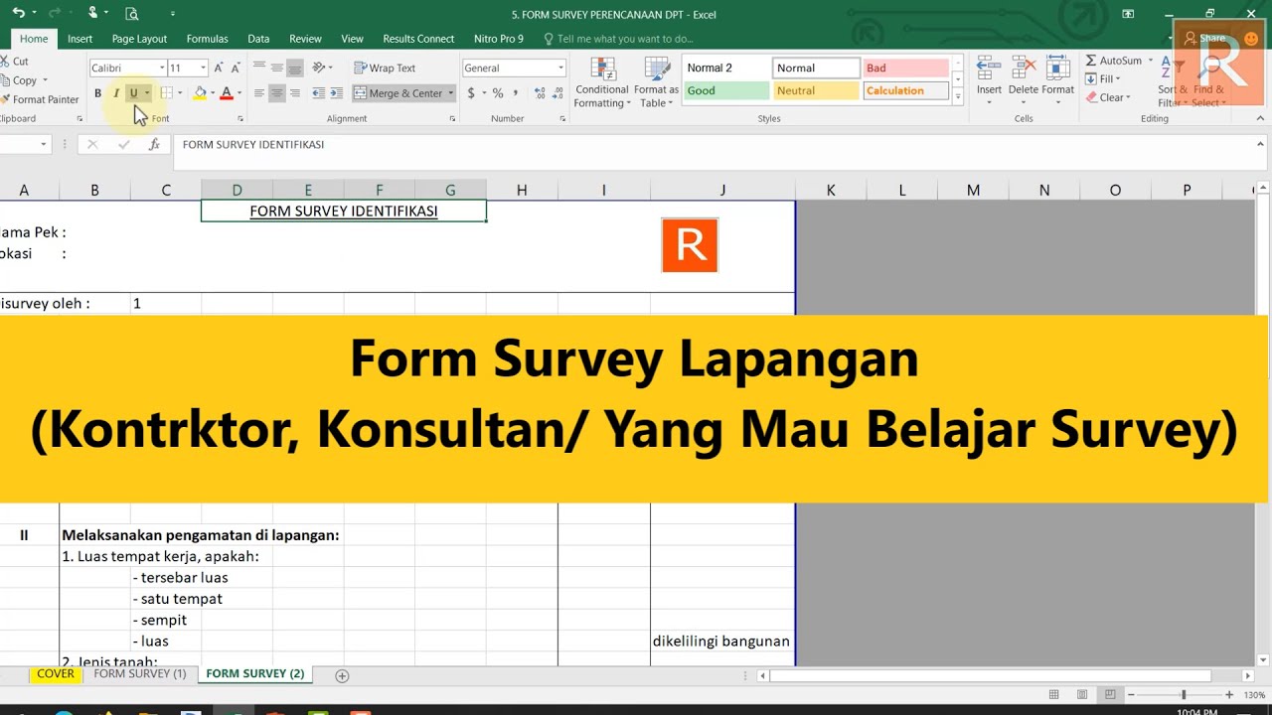Open the Font dialog launcher
Image resolution: width=1272 pixels, height=715 pixels.
(x=240, y=118)
